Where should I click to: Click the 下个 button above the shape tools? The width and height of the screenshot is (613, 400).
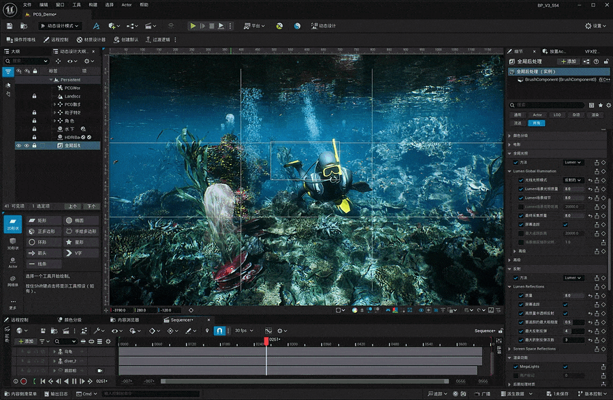tap(91, 206)
